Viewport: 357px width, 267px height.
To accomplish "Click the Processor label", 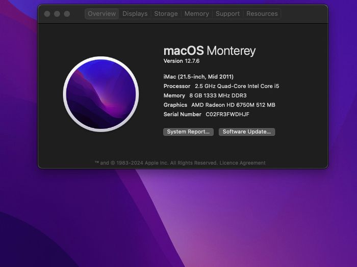I will coord(177,86).
